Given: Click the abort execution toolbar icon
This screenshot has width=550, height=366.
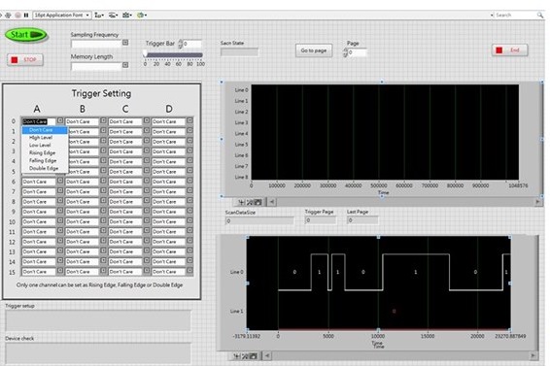Looking at the screenshot, I should pyautogui.click(x=17, y=16).
